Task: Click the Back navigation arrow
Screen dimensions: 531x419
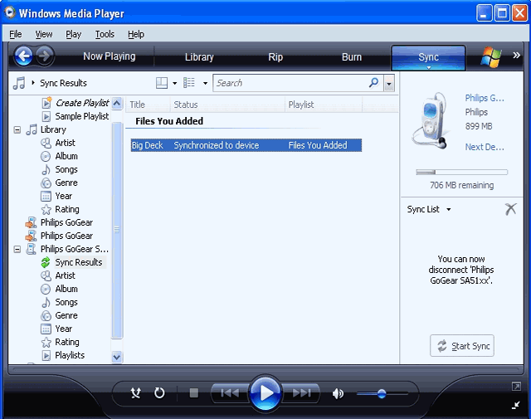Action: 24,56
